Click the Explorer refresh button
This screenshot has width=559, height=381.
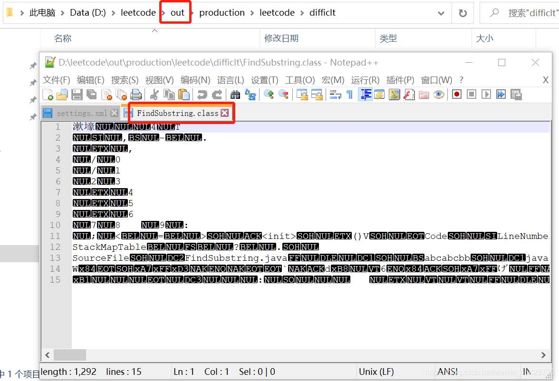(463, 13)
